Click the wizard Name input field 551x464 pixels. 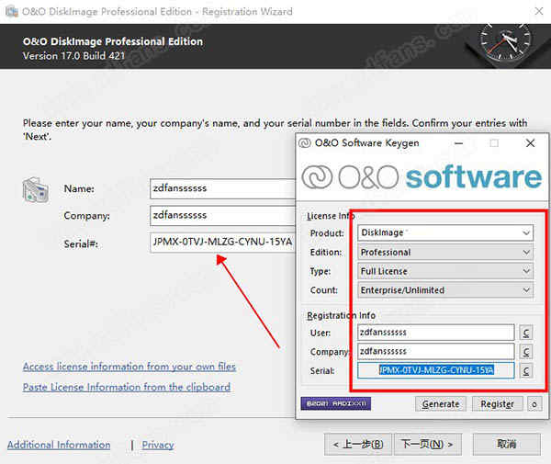(222, 188)
